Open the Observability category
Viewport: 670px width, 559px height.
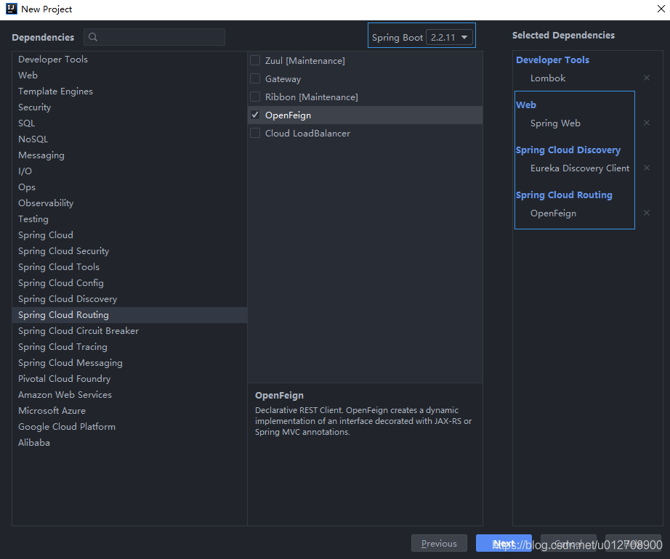click(129, 203)
